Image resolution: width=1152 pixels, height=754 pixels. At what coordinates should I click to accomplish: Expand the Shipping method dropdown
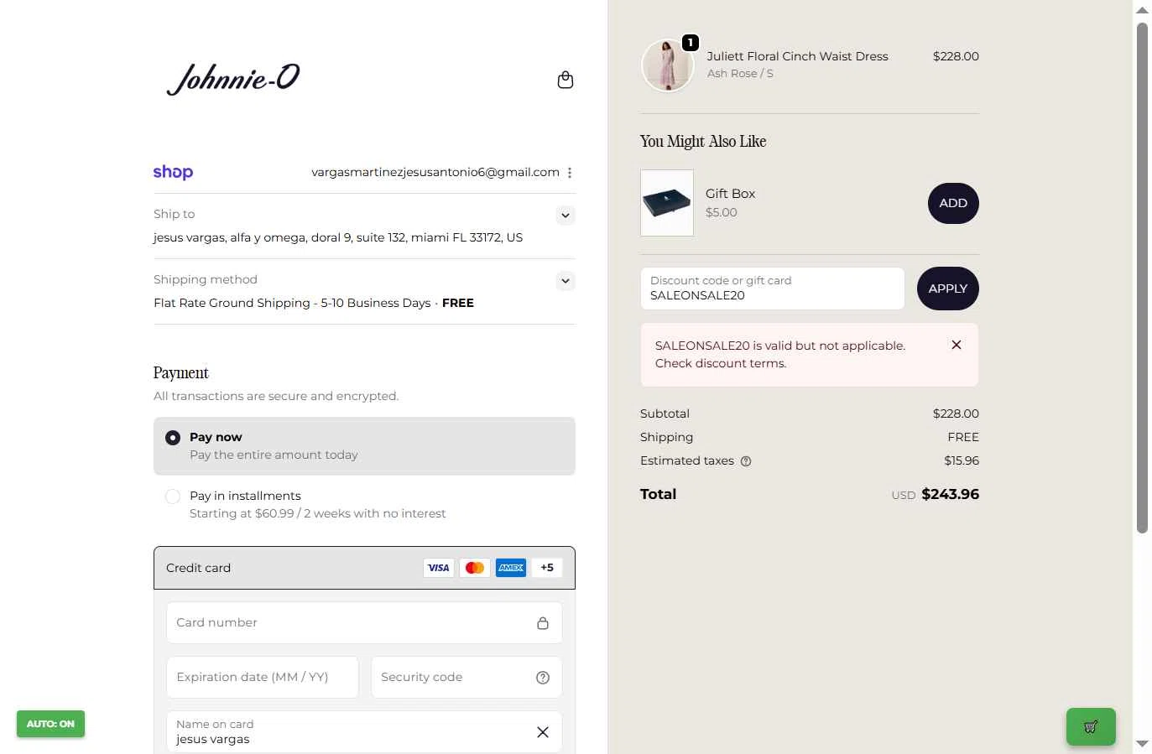tap(566, 281)
